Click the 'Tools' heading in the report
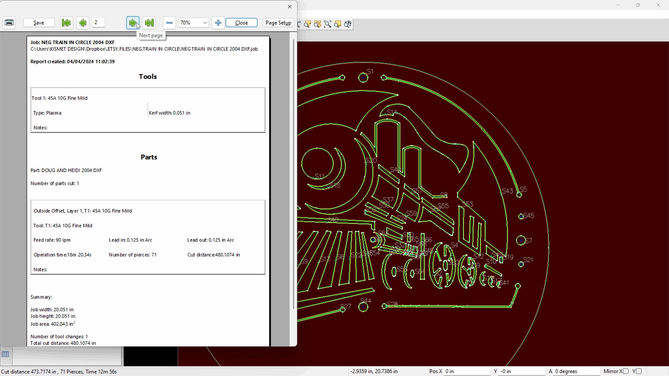Viewport: 669px width, 376px height. pos(148,77)
